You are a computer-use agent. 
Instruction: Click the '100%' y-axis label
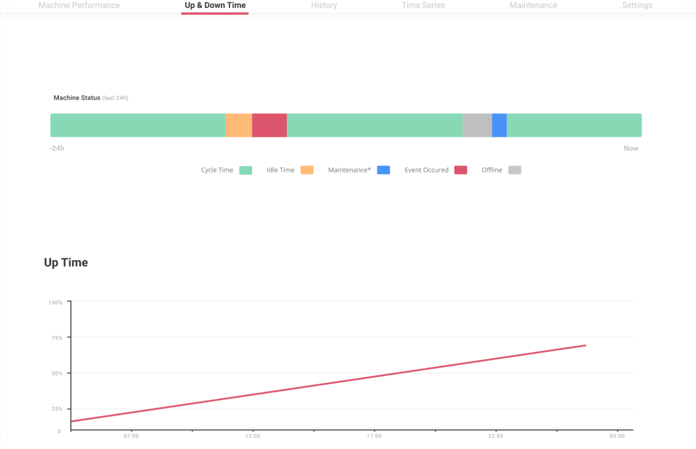55,303
